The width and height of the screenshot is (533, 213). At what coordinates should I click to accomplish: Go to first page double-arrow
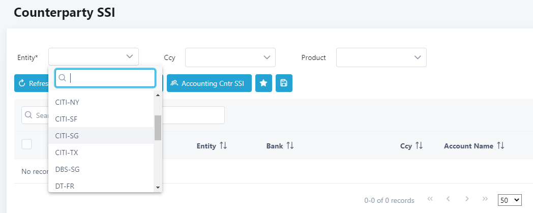tap(430, 199)
